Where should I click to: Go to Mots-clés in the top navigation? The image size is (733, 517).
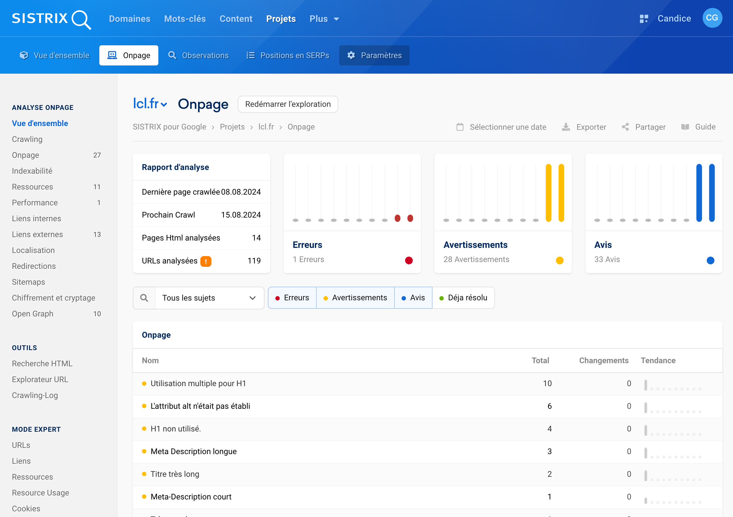coord(185,19)
